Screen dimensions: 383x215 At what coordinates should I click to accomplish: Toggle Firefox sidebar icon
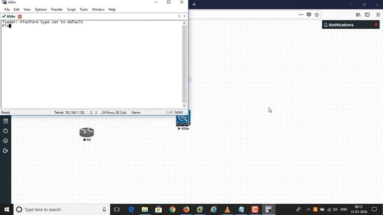[367, 14]
